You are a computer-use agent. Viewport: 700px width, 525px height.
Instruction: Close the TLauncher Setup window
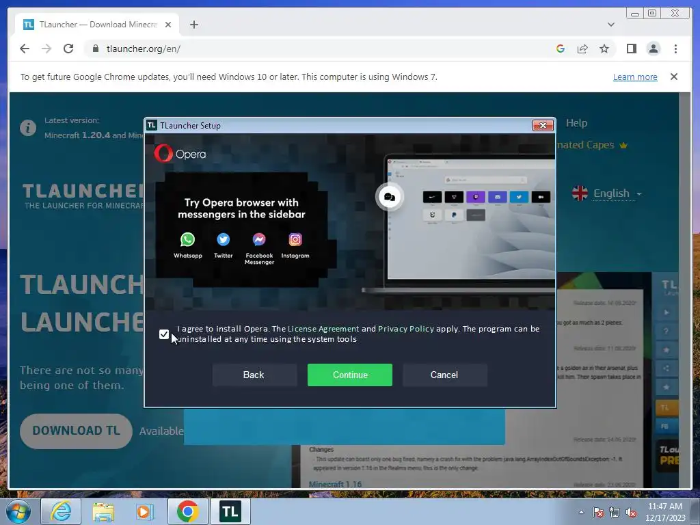click(543, 126)
